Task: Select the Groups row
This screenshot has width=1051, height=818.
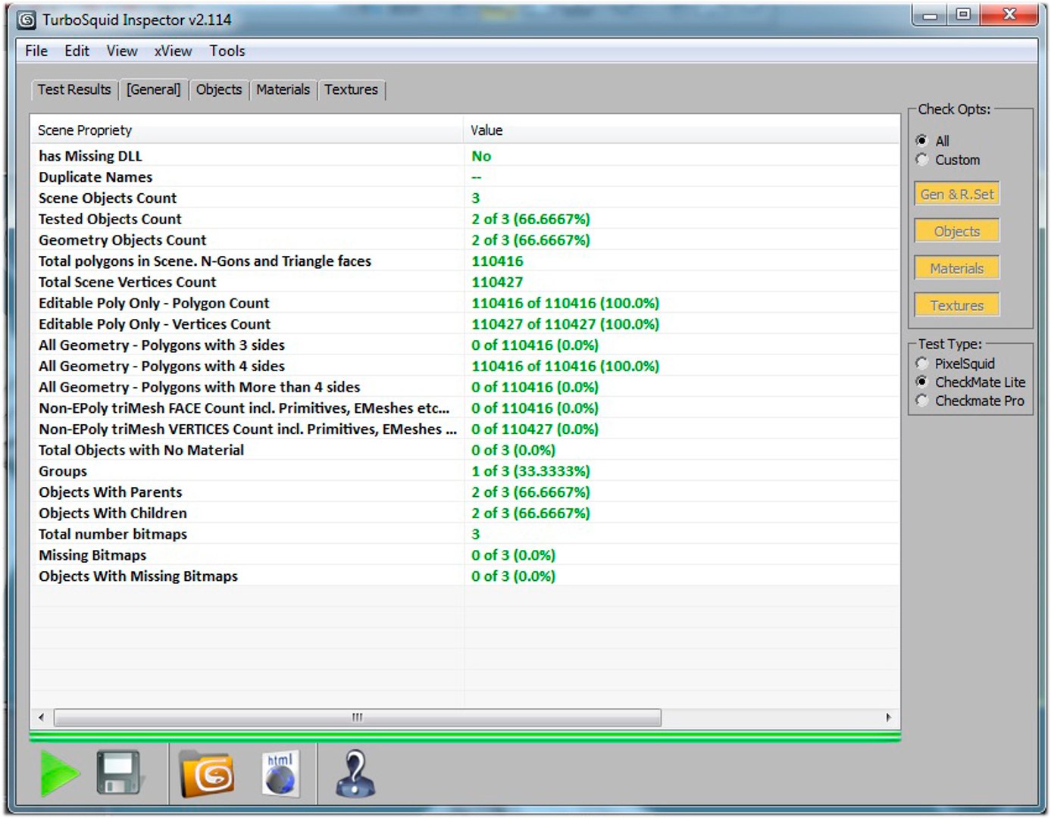Action: point(465,471)
